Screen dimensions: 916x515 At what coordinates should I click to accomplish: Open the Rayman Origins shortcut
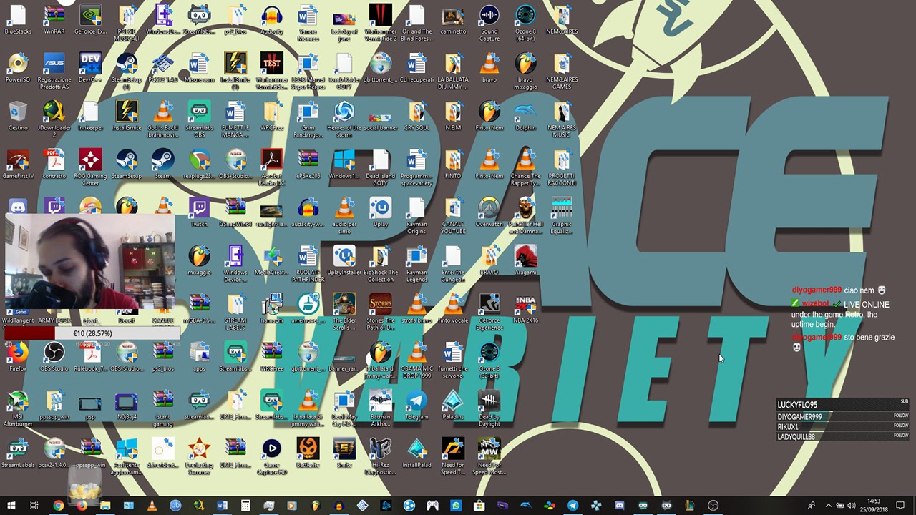click(416, 215)
